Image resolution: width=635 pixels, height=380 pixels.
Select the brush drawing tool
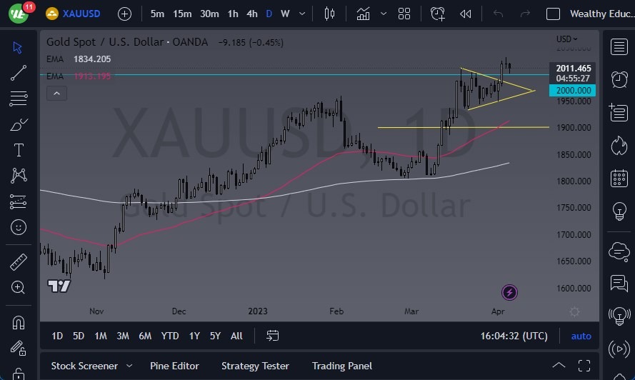point(19,124)
